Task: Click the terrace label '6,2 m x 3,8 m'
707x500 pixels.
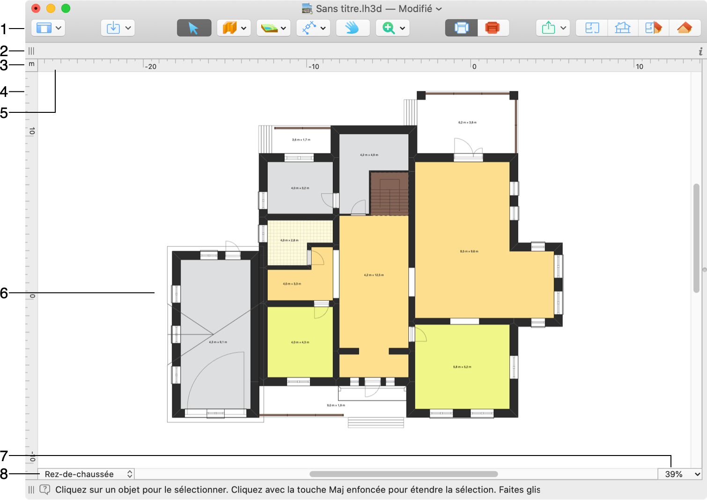Action: coord(467,123)
